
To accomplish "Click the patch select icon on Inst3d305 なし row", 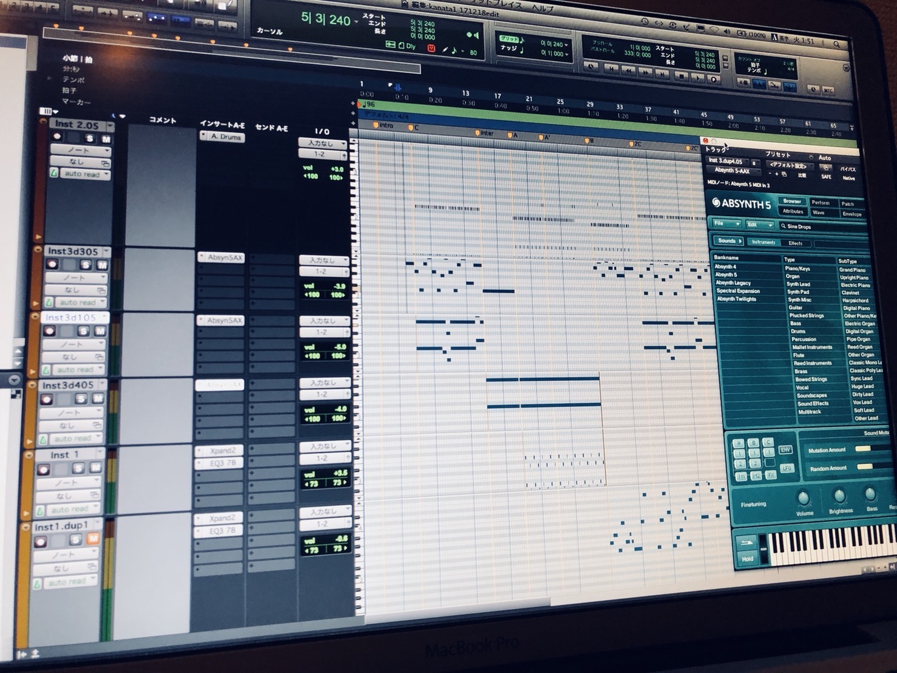I will click(101, 290).
